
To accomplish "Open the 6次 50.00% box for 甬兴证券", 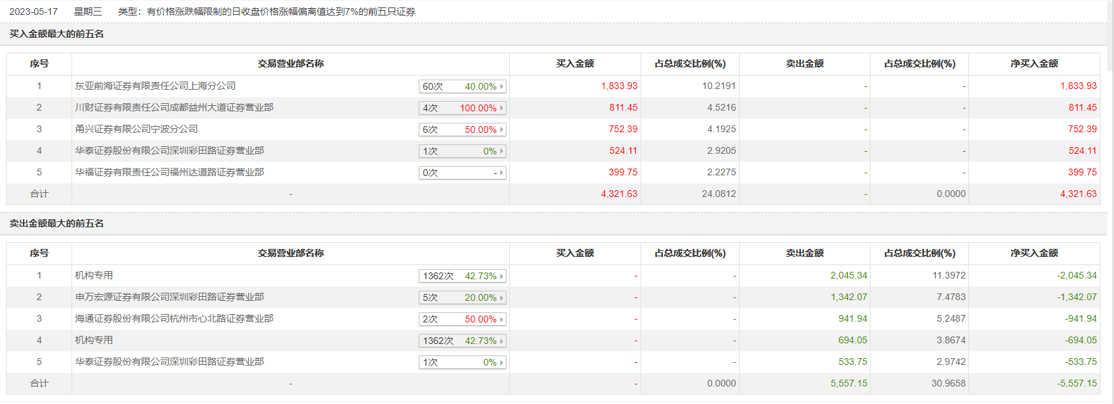I will (462, 129).
